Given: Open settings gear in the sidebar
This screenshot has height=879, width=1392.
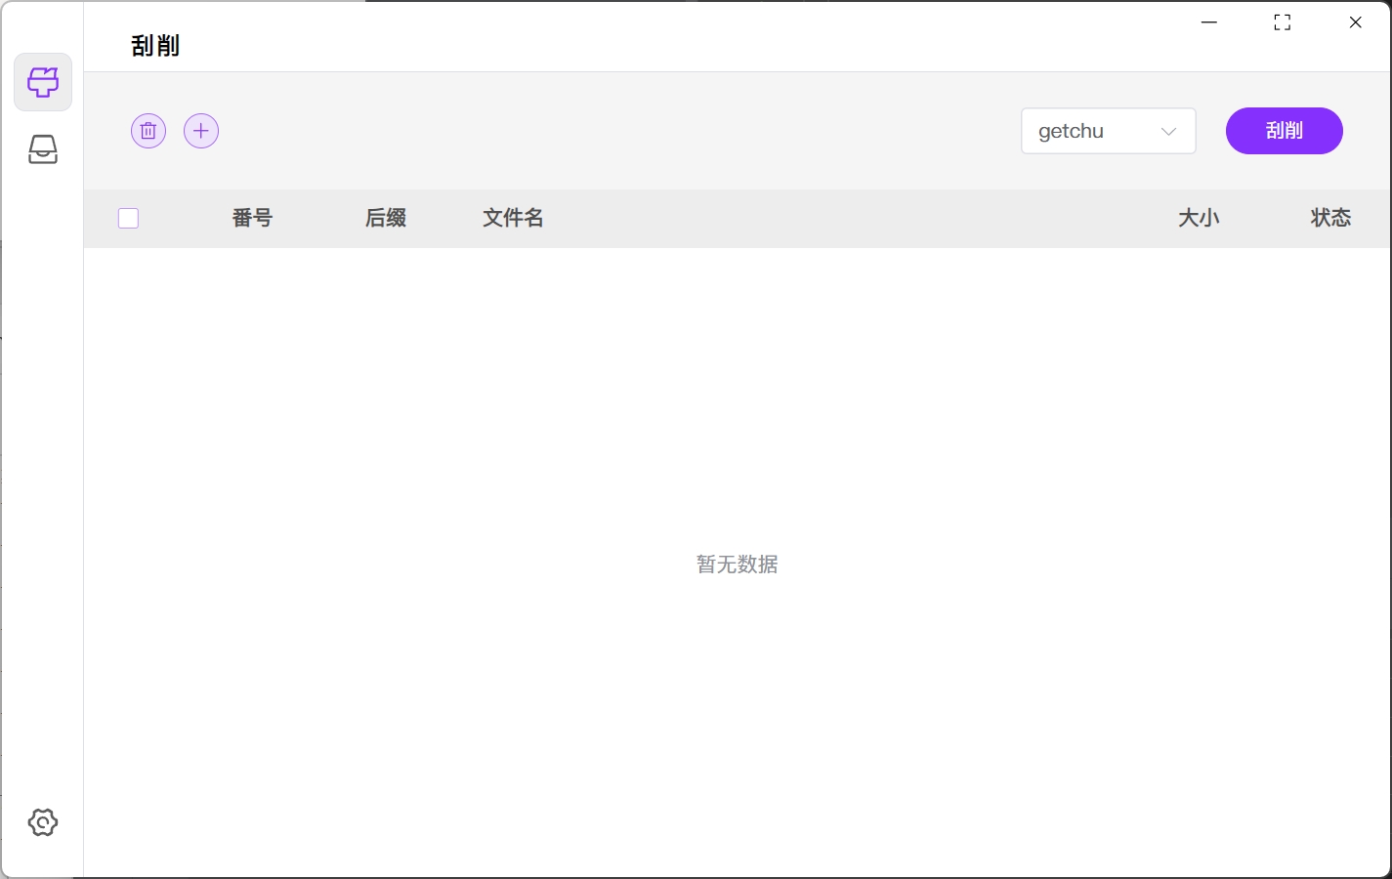Looking at the screenshot, I should coord(43,822).
